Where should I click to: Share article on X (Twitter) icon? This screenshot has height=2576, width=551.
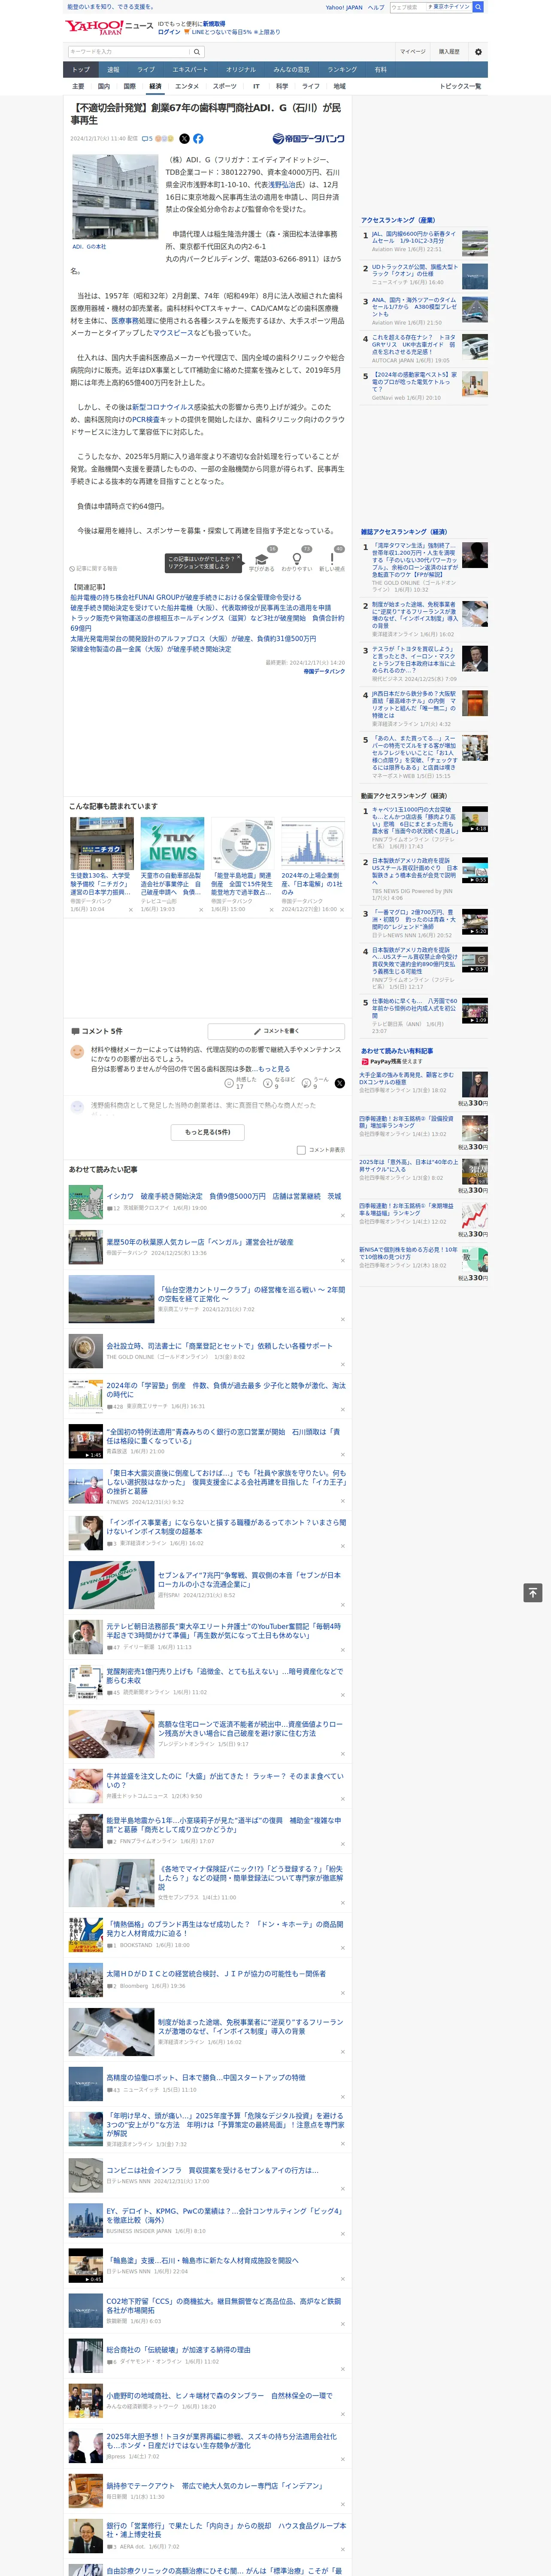tap(184, 139)
